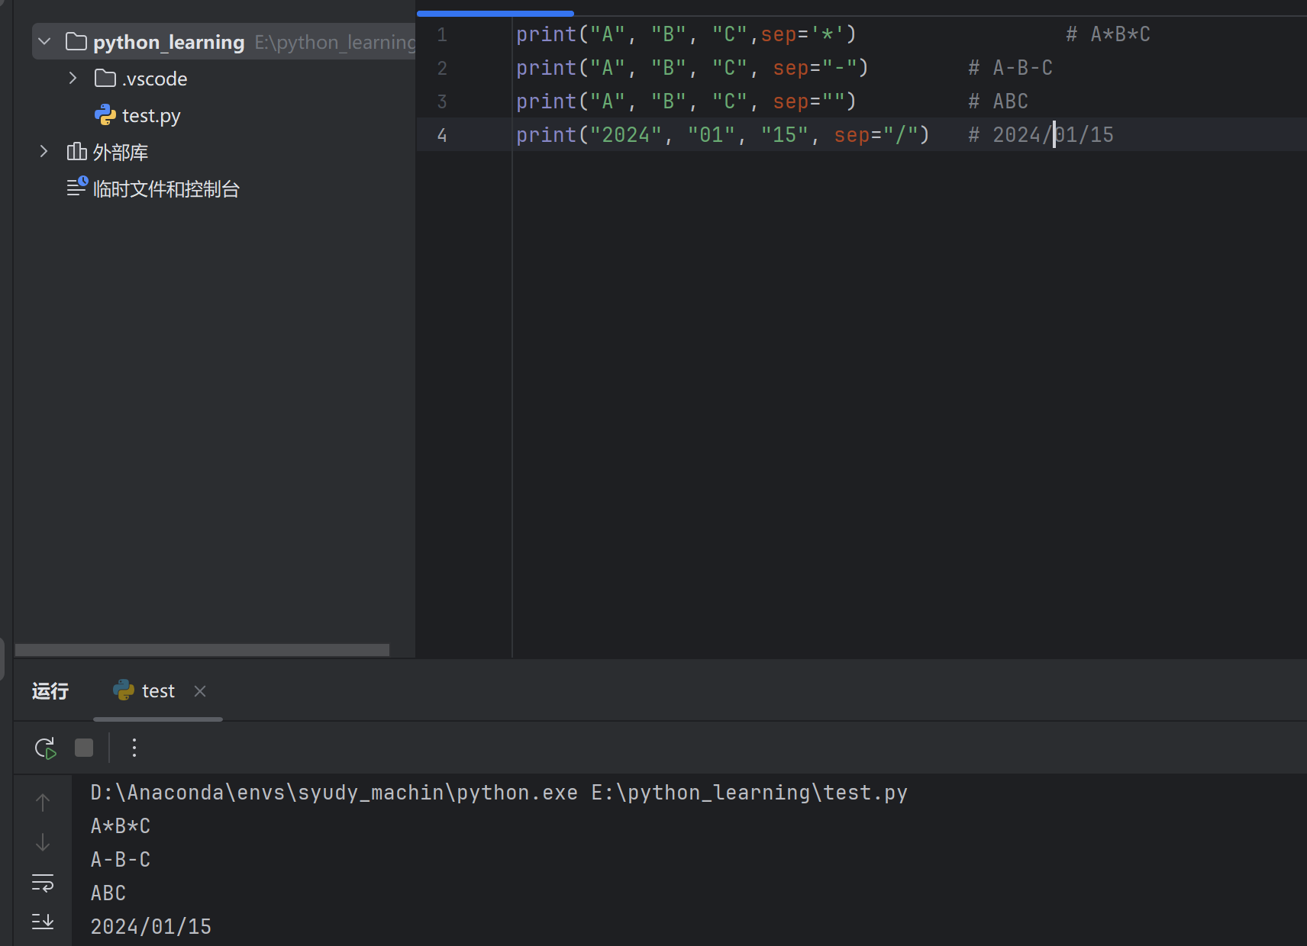Viewport: 1307px width, 946px height.
Task: Click console output 2024/01/15
Action: 151,927
